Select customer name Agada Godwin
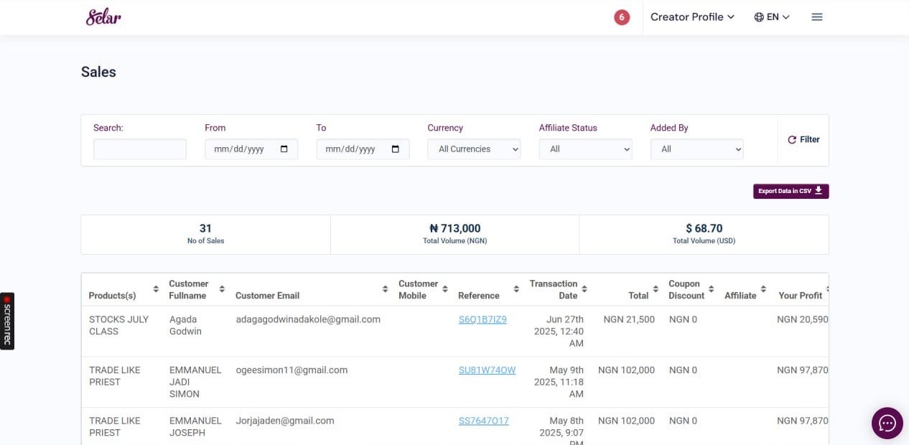909x445 pixels. pos(185,325)
